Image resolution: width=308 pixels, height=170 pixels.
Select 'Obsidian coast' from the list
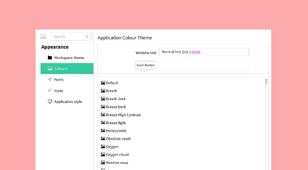pyautogui.click(x=118, y=139)
